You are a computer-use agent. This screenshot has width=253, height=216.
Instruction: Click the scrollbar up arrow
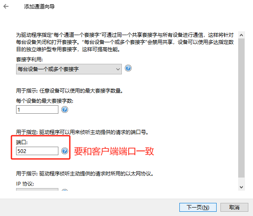click(242, 35)
